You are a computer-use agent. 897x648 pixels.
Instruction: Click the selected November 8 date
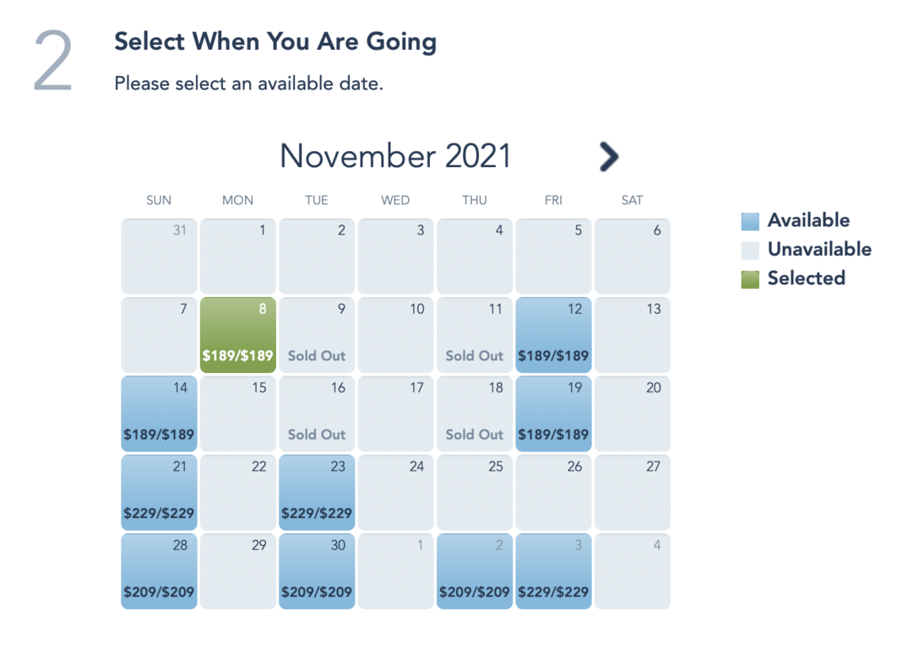[x=238, y=335]
